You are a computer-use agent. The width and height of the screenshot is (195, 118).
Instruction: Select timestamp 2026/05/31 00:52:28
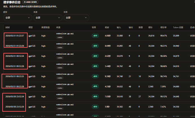point(15,66)
